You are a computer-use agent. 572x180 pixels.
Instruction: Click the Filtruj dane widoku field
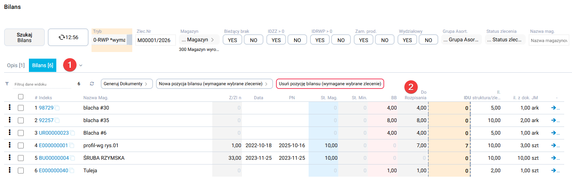(41, 84)
